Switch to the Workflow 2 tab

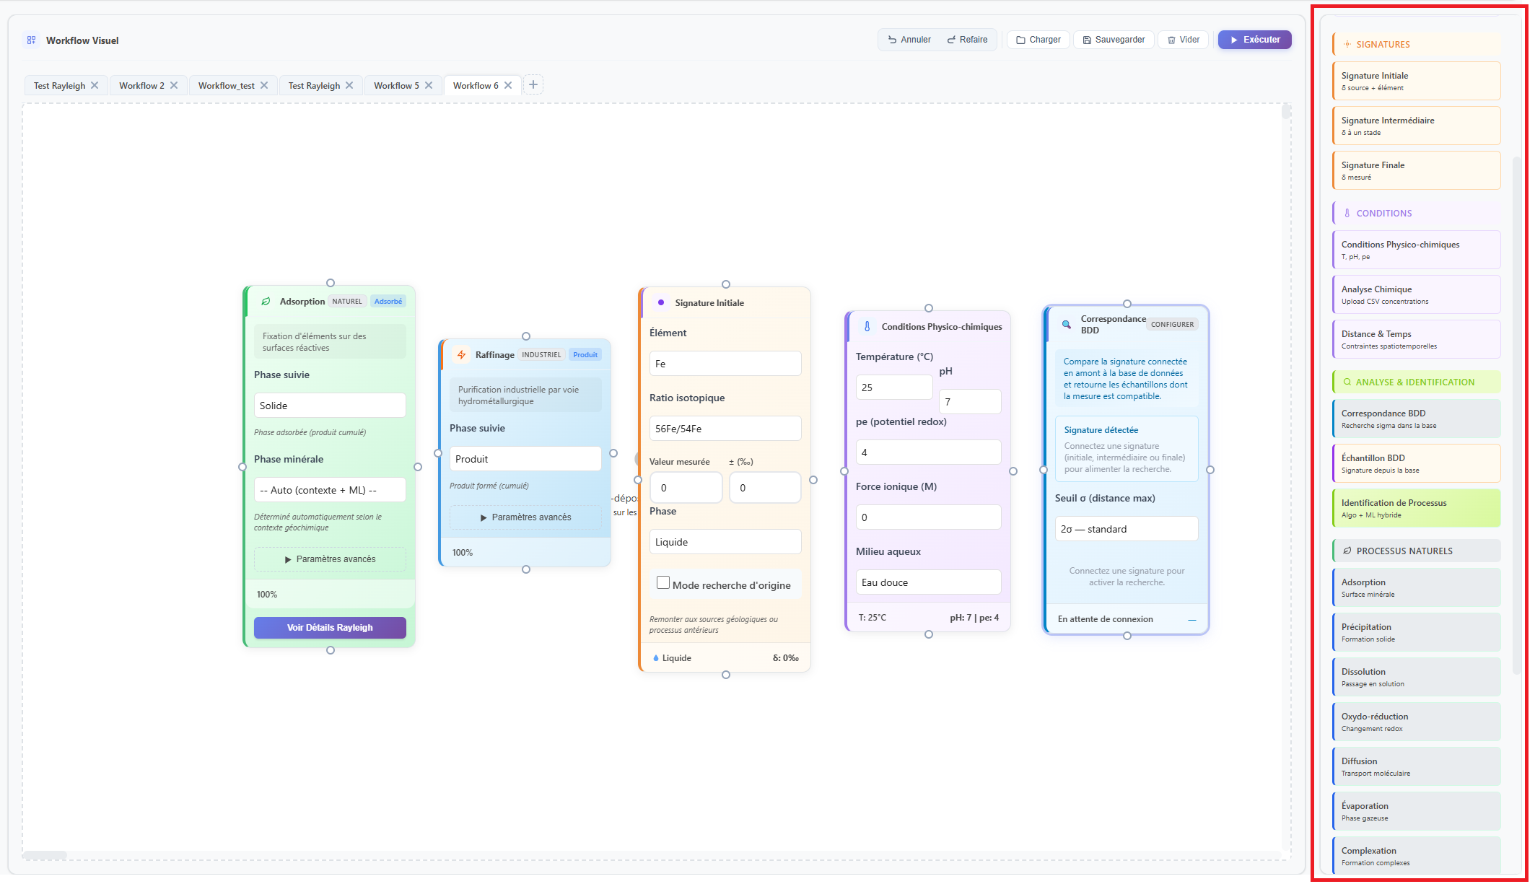pos(141,86)
